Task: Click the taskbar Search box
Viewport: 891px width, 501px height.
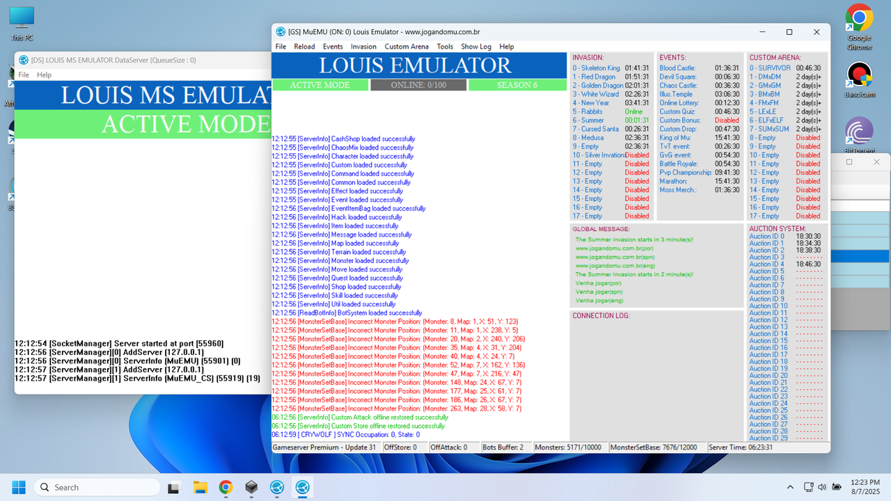Action: tap(97, 487)
